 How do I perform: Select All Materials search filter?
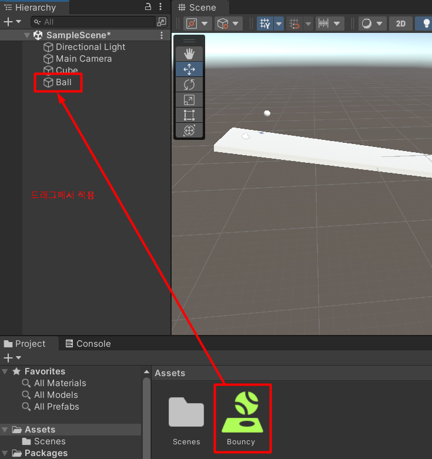pyautogui.click(x=60, y=383)
